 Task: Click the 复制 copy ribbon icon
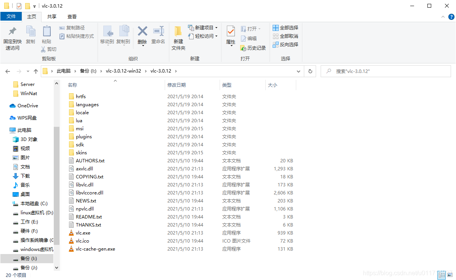pyautogui.click(x=31, y=31)
